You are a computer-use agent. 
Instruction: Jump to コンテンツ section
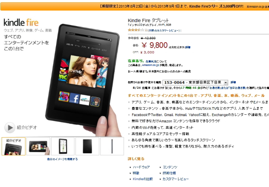[x=170, y=167]
